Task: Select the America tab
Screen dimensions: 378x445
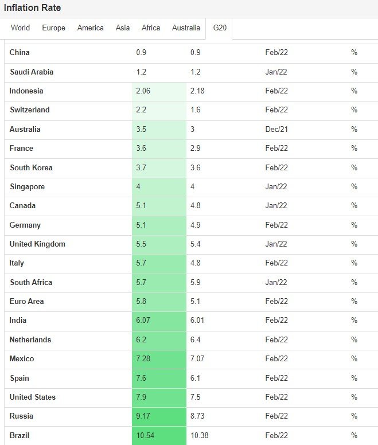Action: point(91,28)
